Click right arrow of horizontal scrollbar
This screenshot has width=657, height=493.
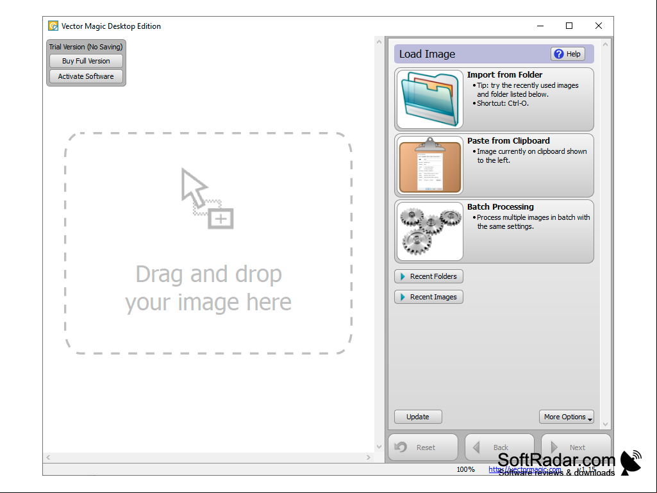[x=369, y=457]
